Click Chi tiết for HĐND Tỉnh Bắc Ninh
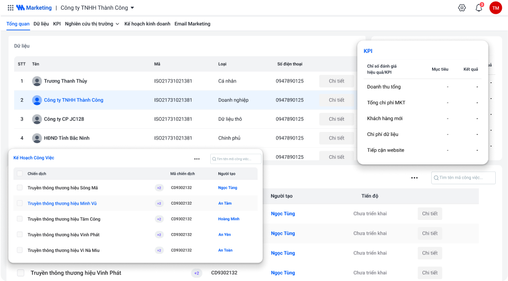Screen dimensions: 508x281 (x=336, y=138)
